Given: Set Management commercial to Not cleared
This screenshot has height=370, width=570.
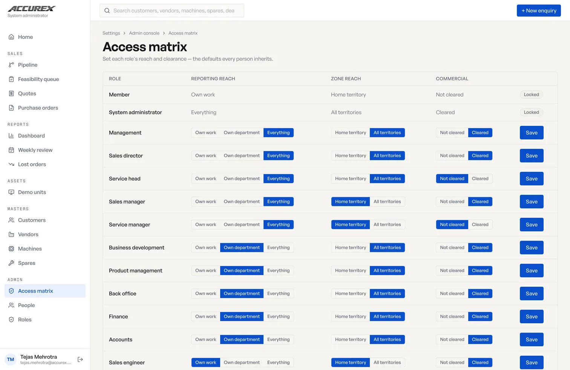Looking at the screenshot, I should [x=452, y=133].
